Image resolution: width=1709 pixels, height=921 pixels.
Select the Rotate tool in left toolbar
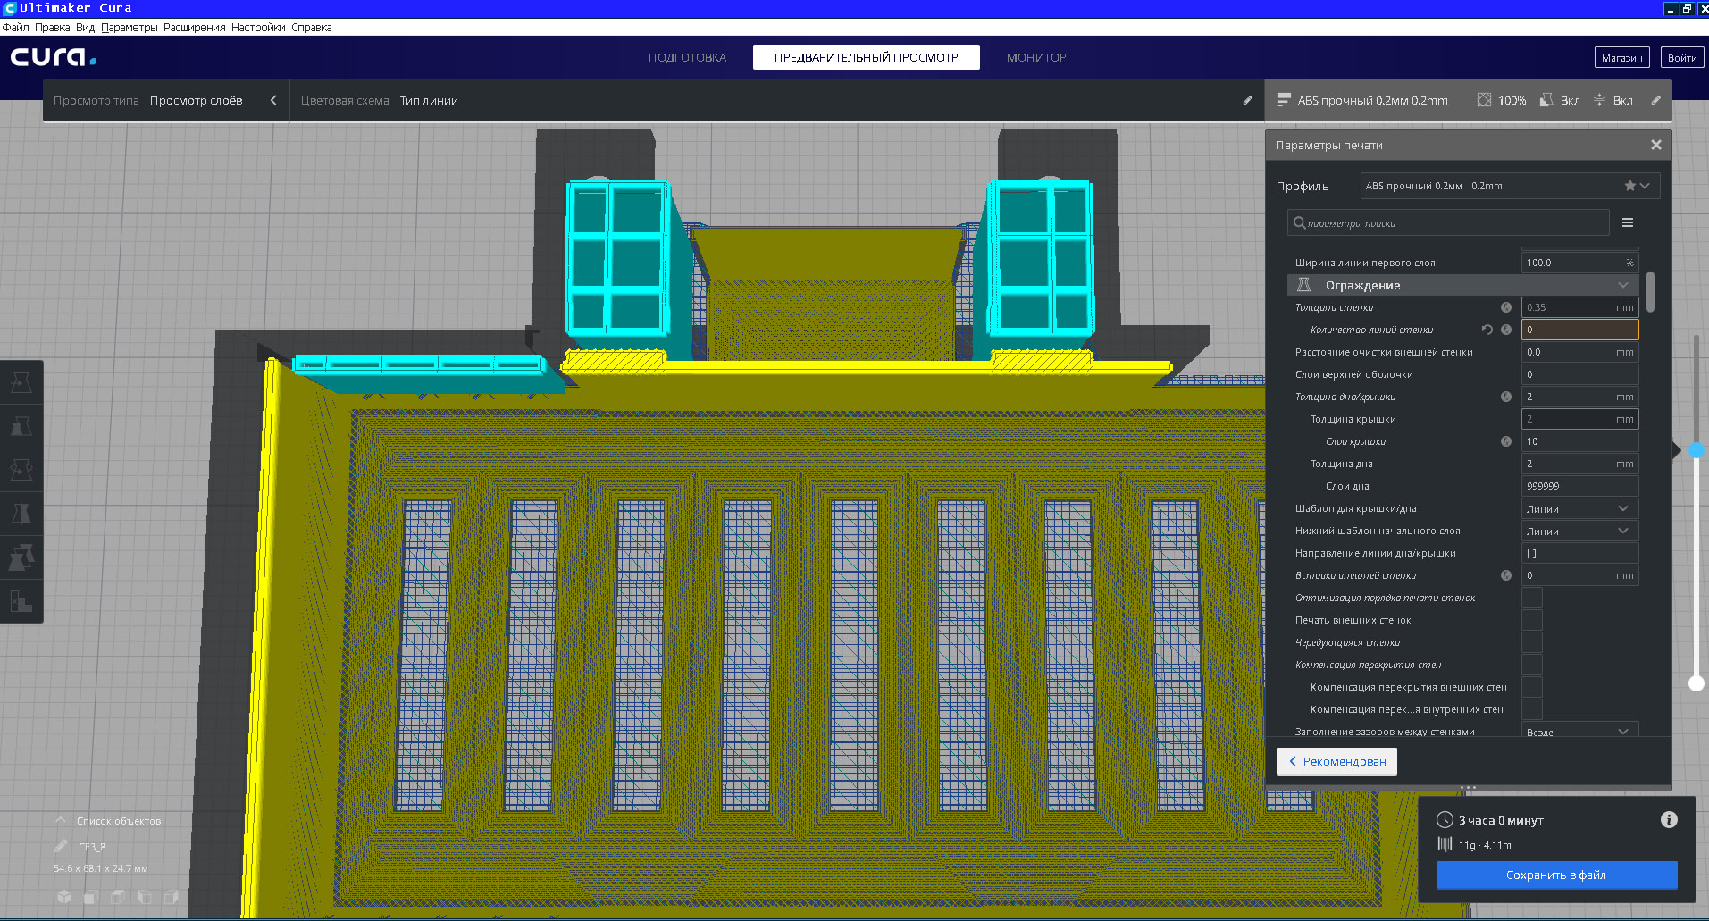point(21,470)
